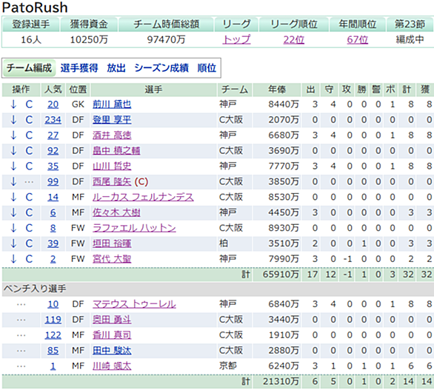This screenshot has width=434, height=390.
Task: Click popularity rank 85 link
Action: (x=53, y=351)
